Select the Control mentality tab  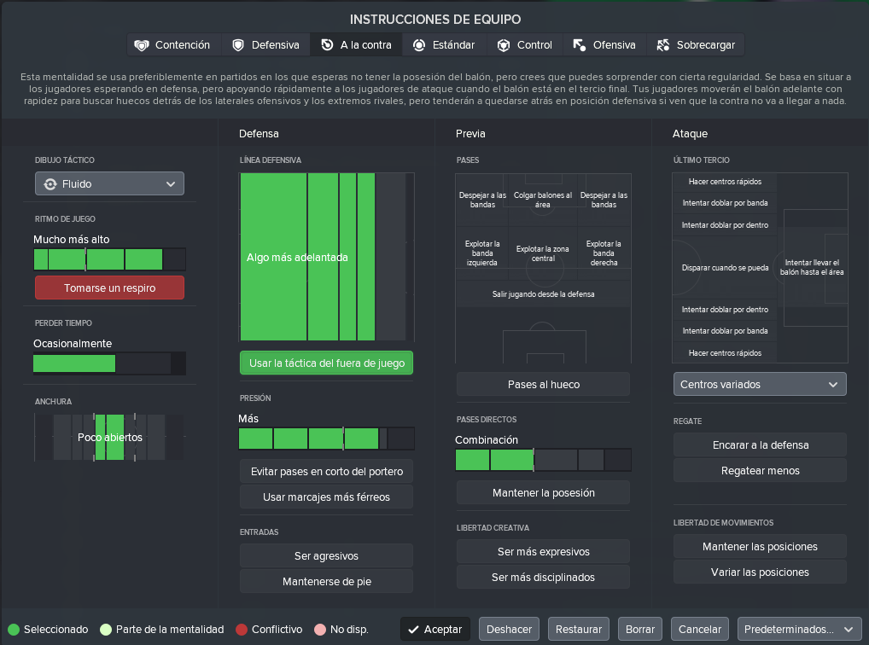coord(525,45)
